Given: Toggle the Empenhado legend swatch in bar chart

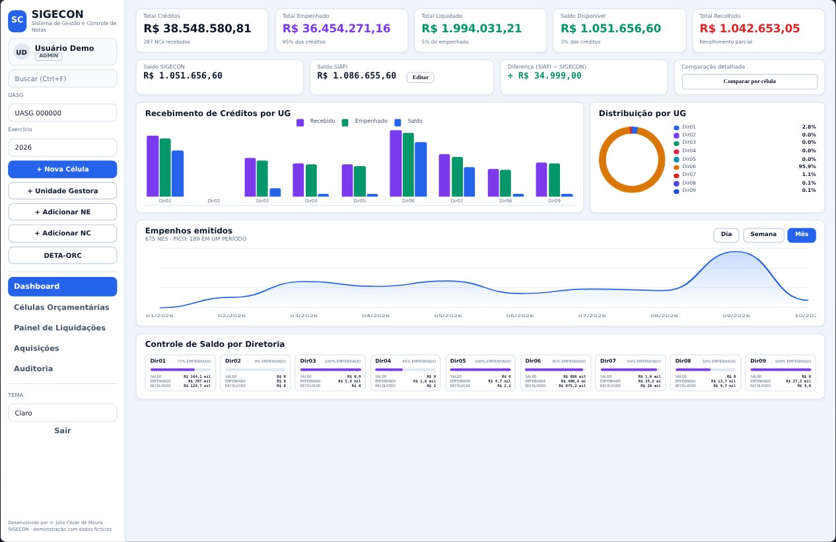Looking at the screenshot, I should click(x=345, y=122).
